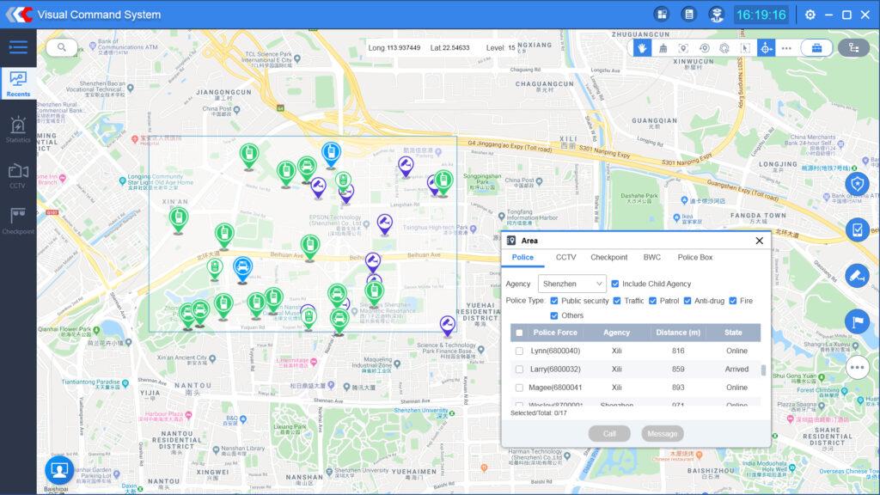Open the settings gear icon
Screen dimensions: 880x495
[x=810, y=15]
